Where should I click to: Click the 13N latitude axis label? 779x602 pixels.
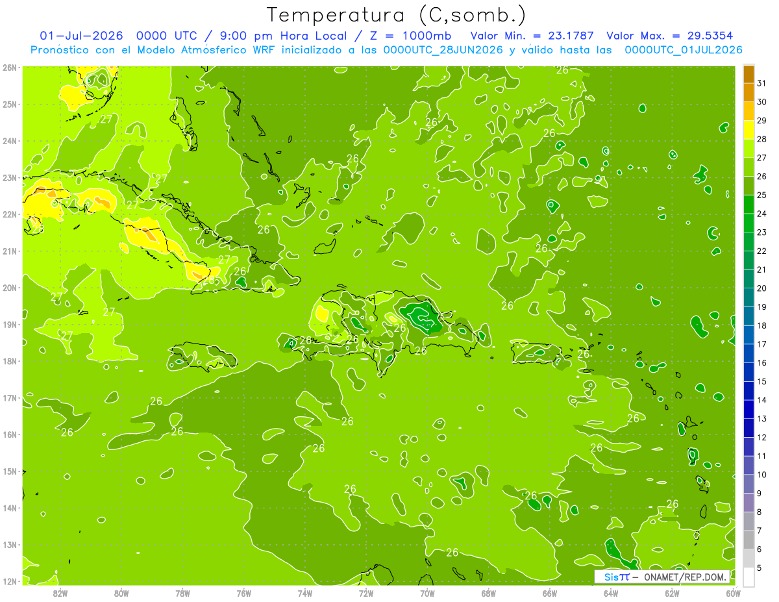[10, 545]
